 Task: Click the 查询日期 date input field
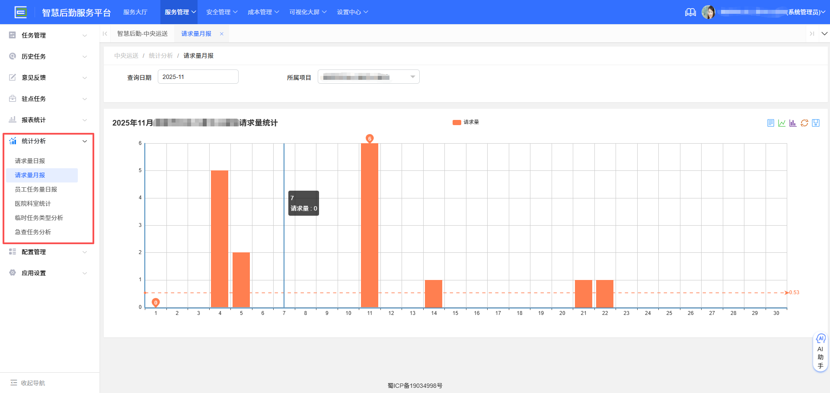click(x=198, y=76)
